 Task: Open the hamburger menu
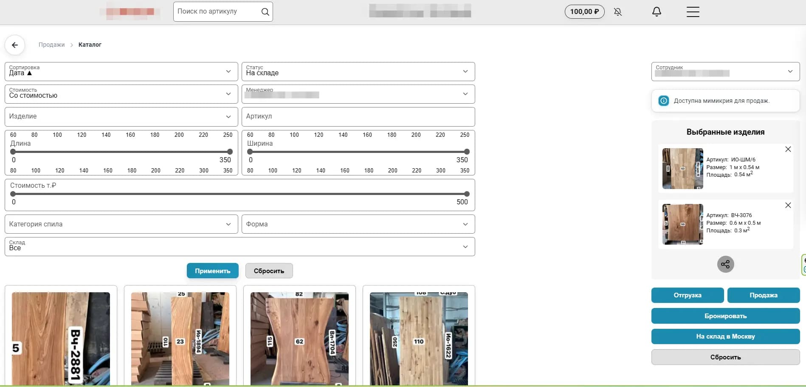point(693,12)
